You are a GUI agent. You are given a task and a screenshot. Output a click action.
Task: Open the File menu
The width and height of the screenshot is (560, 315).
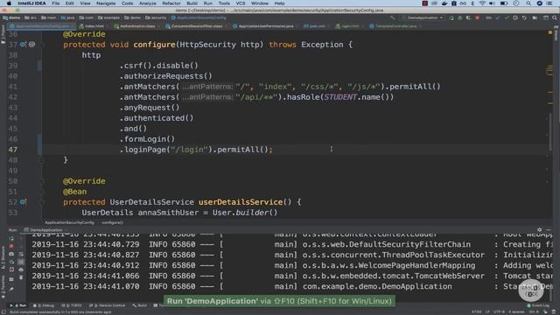55,3
